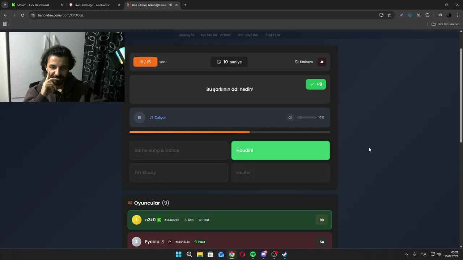The width and height of the screenshot is (463, 260).
Task: Go back in browser history
Action: 5,15
